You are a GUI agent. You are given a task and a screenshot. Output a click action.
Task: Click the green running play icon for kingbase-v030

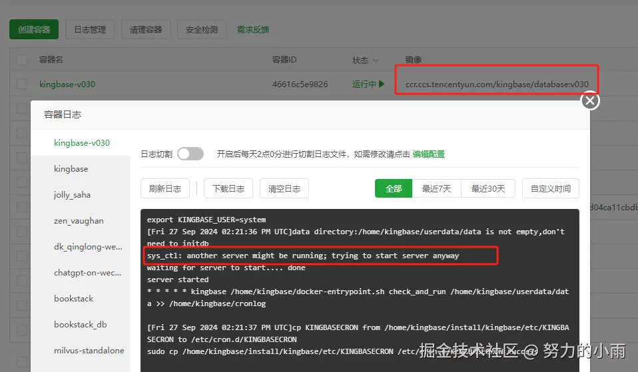click(x=381, y=84)
